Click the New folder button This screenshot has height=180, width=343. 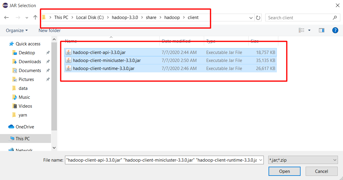pyautogui.click(x=50, y=31)
